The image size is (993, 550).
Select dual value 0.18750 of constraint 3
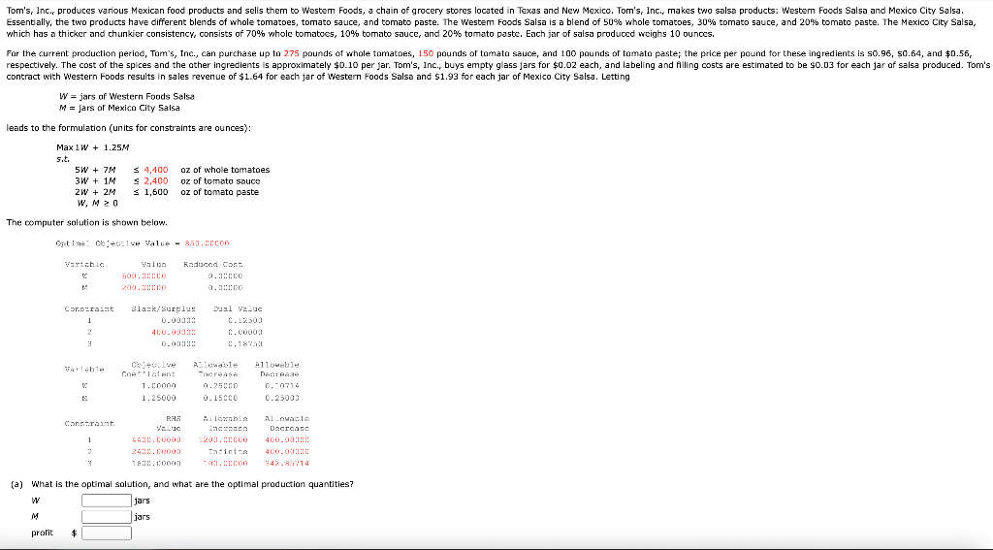click(245, 343)
